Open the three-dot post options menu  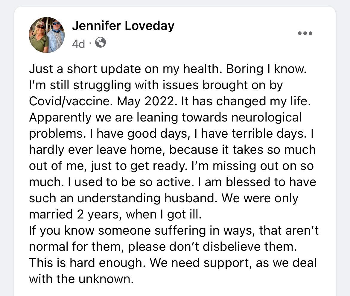305,33
